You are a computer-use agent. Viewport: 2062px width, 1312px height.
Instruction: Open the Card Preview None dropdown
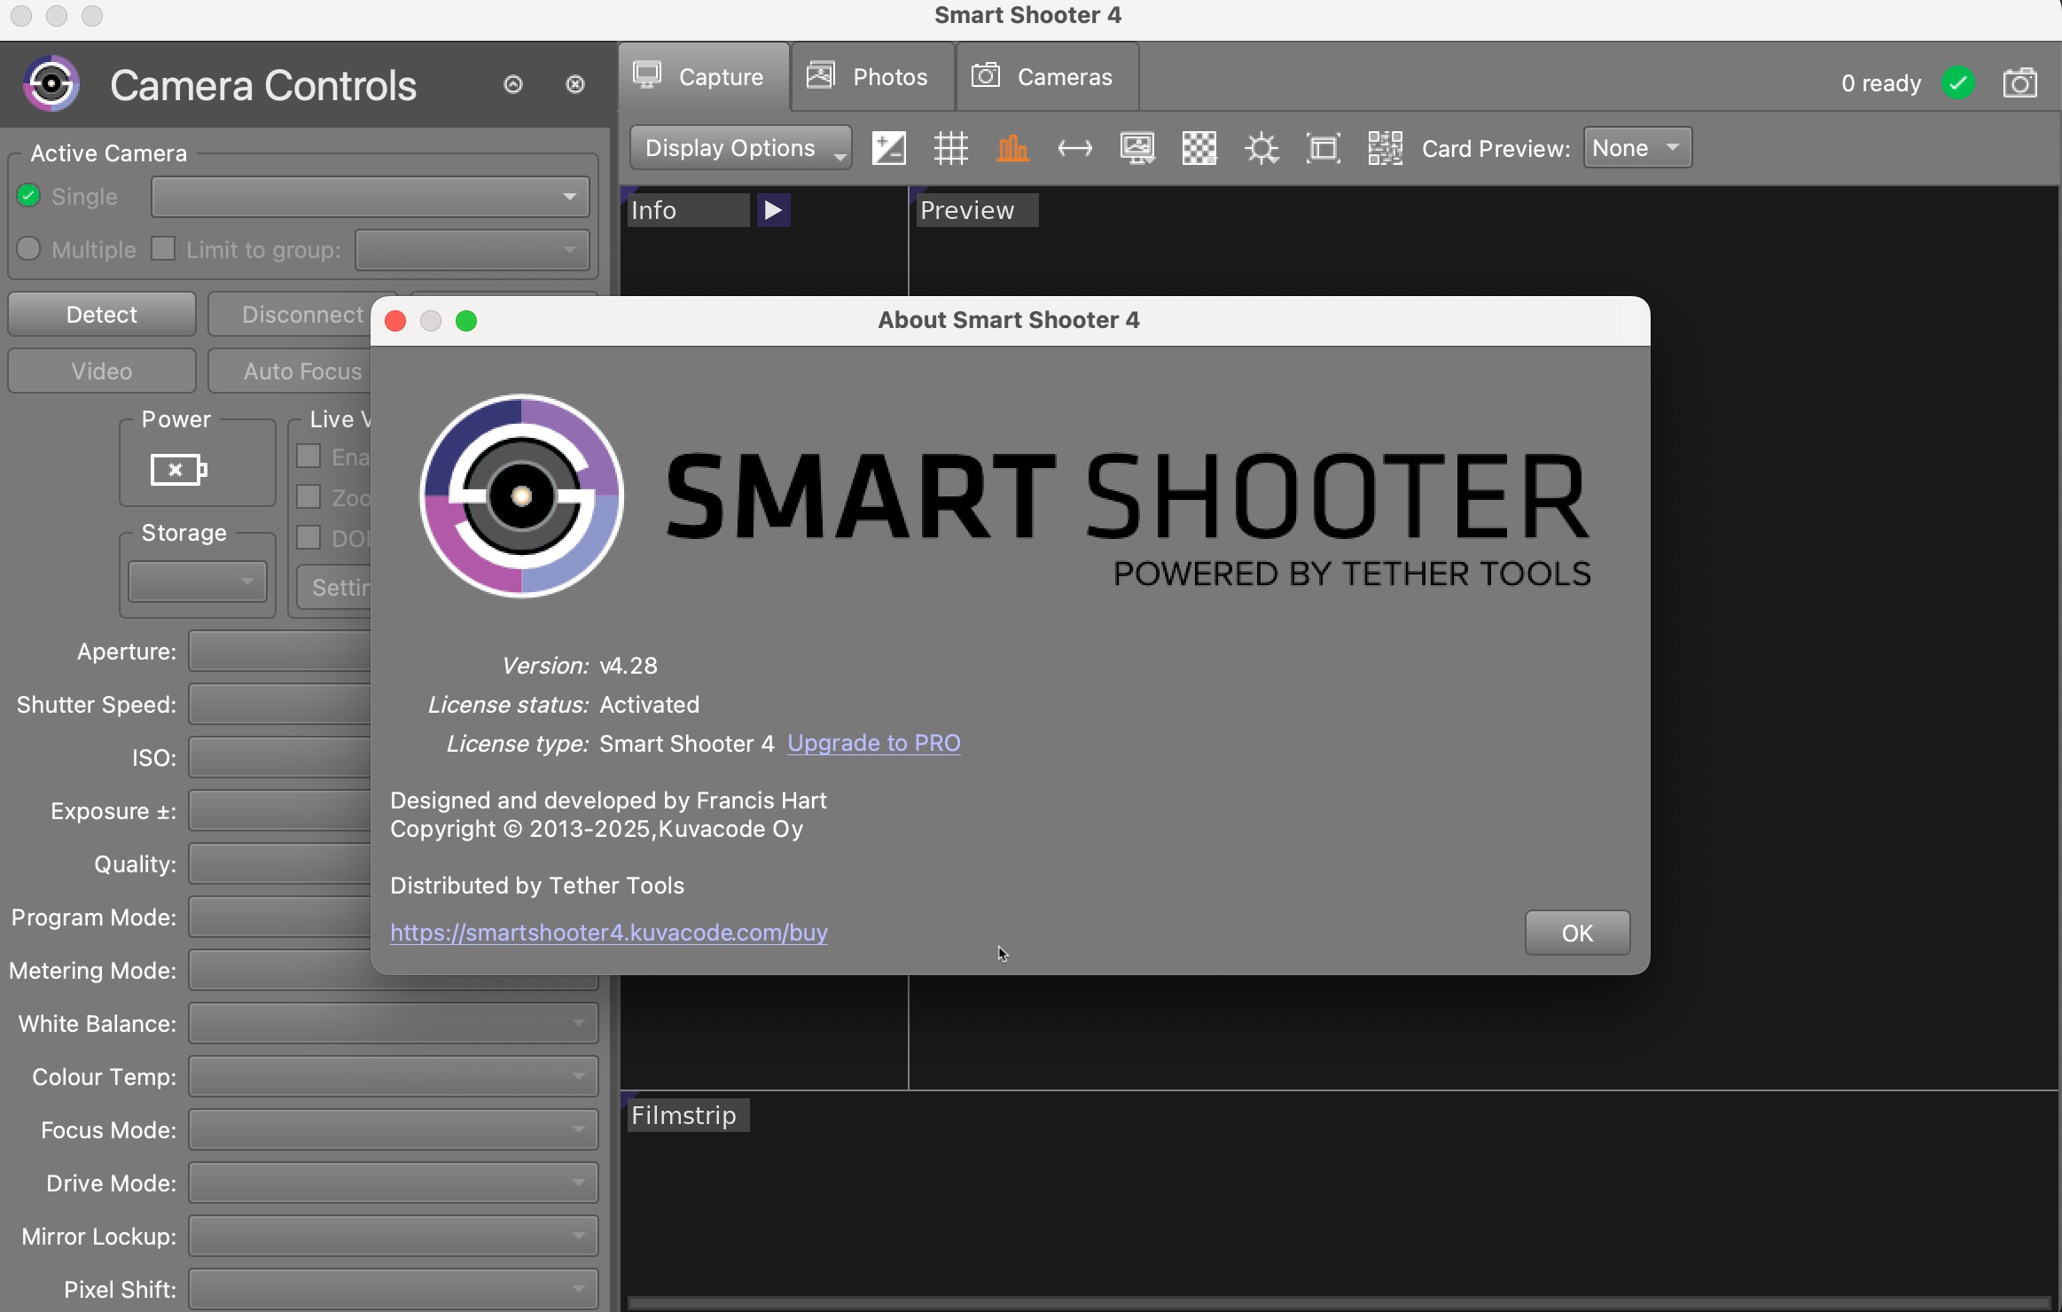pos(1637,148)
